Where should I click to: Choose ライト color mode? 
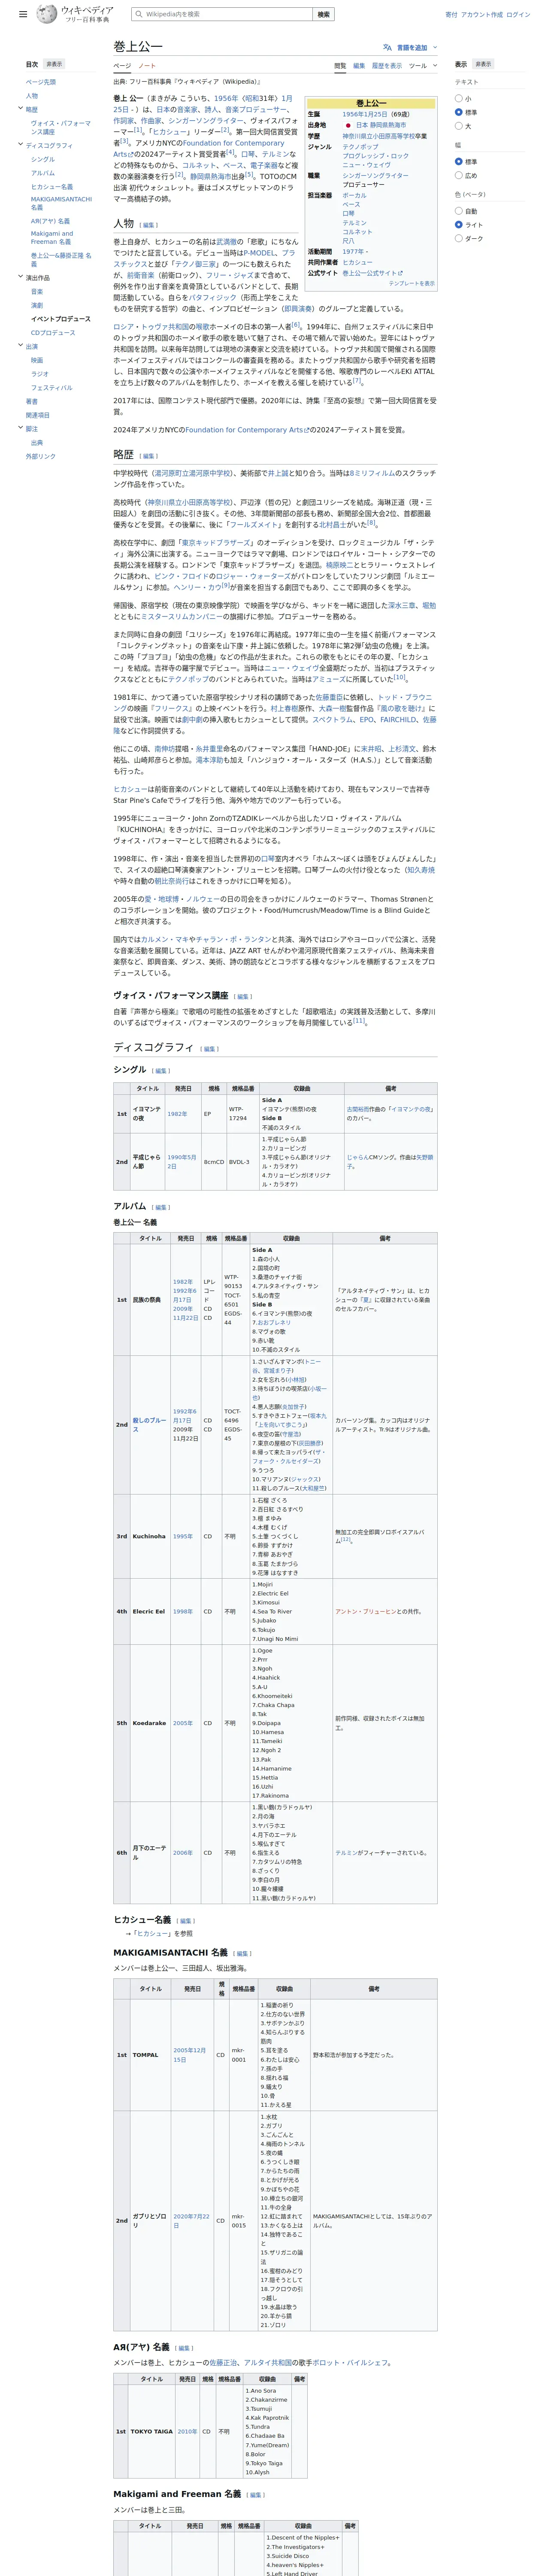pos(459,225)
